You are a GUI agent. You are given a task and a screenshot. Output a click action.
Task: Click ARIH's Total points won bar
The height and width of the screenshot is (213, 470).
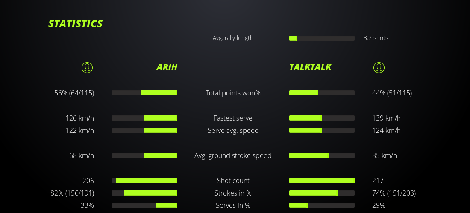(144, 93)
